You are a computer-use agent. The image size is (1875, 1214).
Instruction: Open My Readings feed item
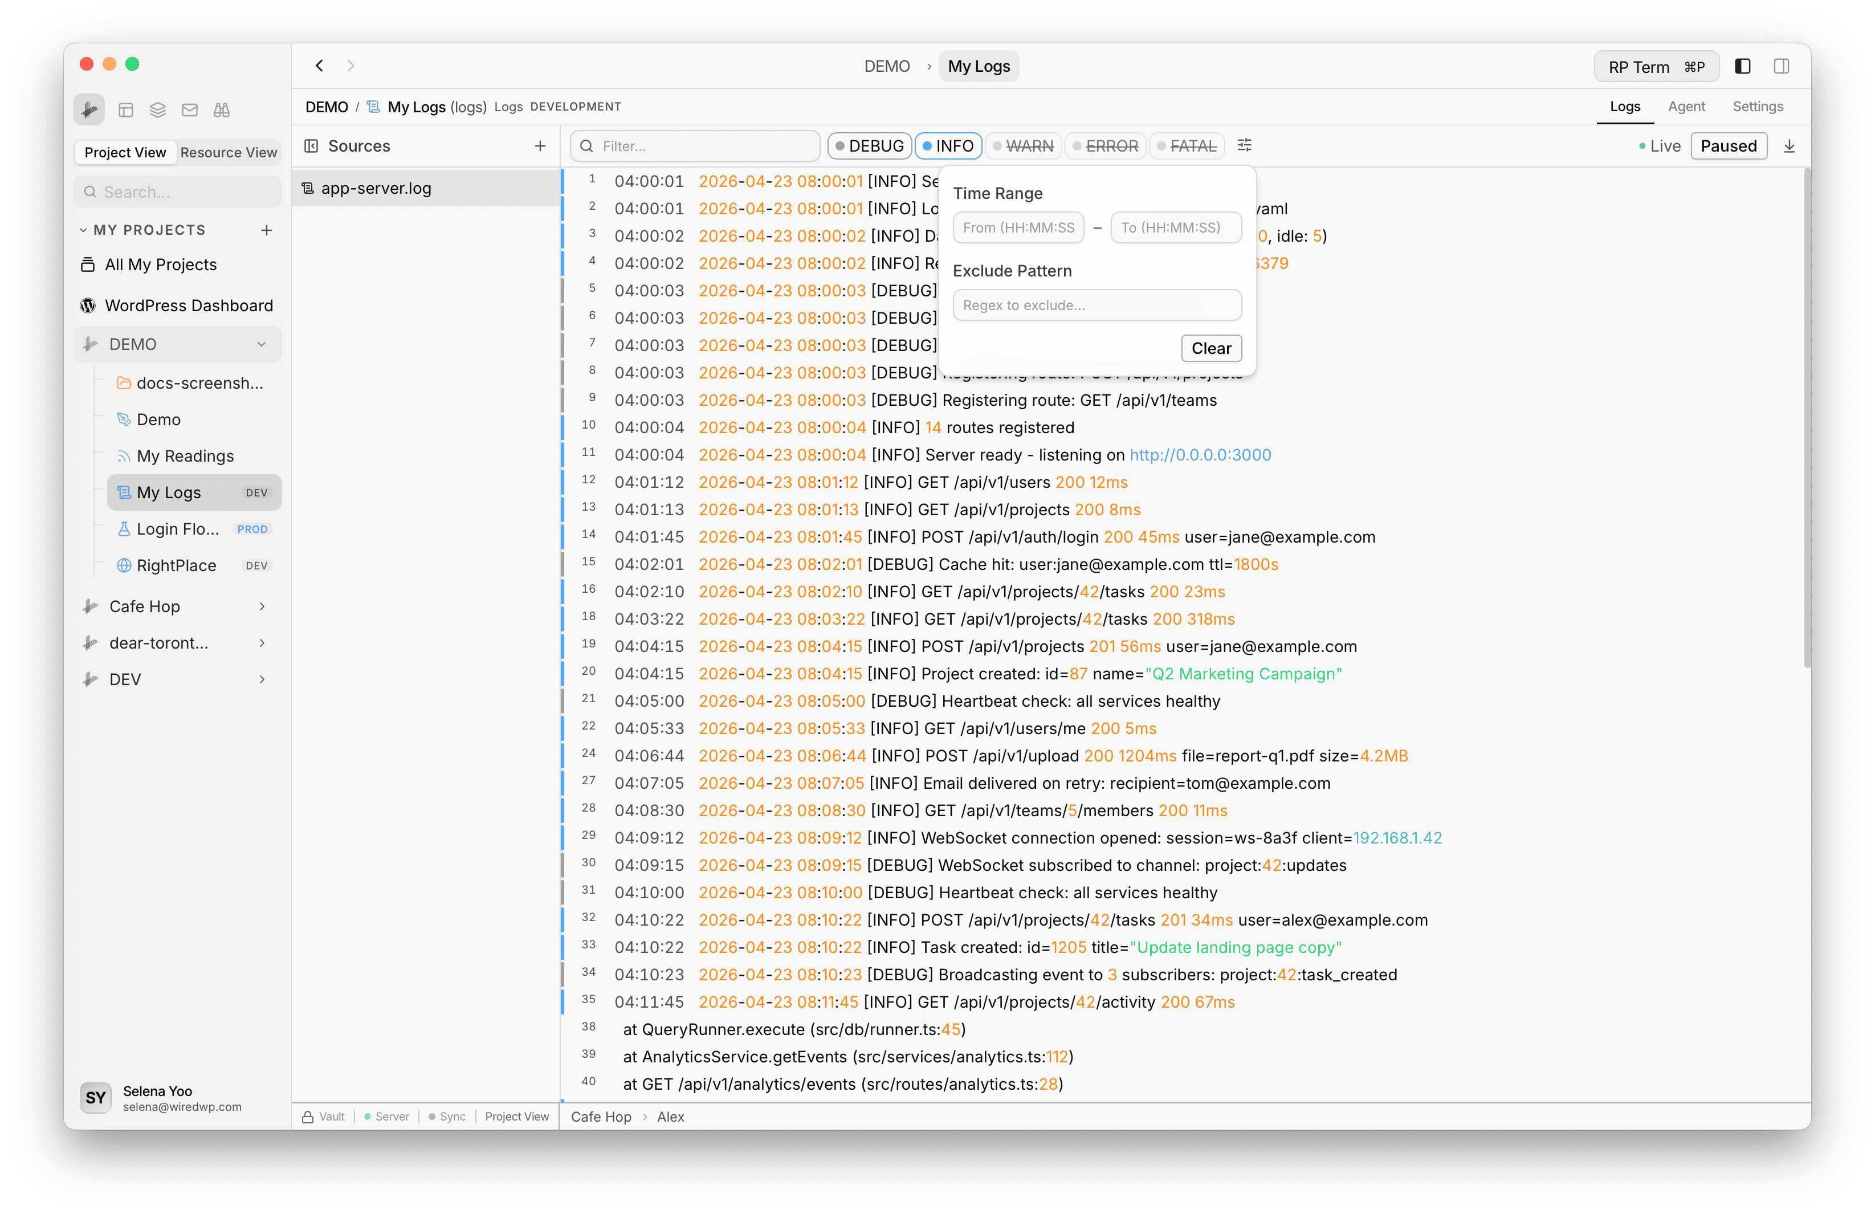tap(194, 456)
